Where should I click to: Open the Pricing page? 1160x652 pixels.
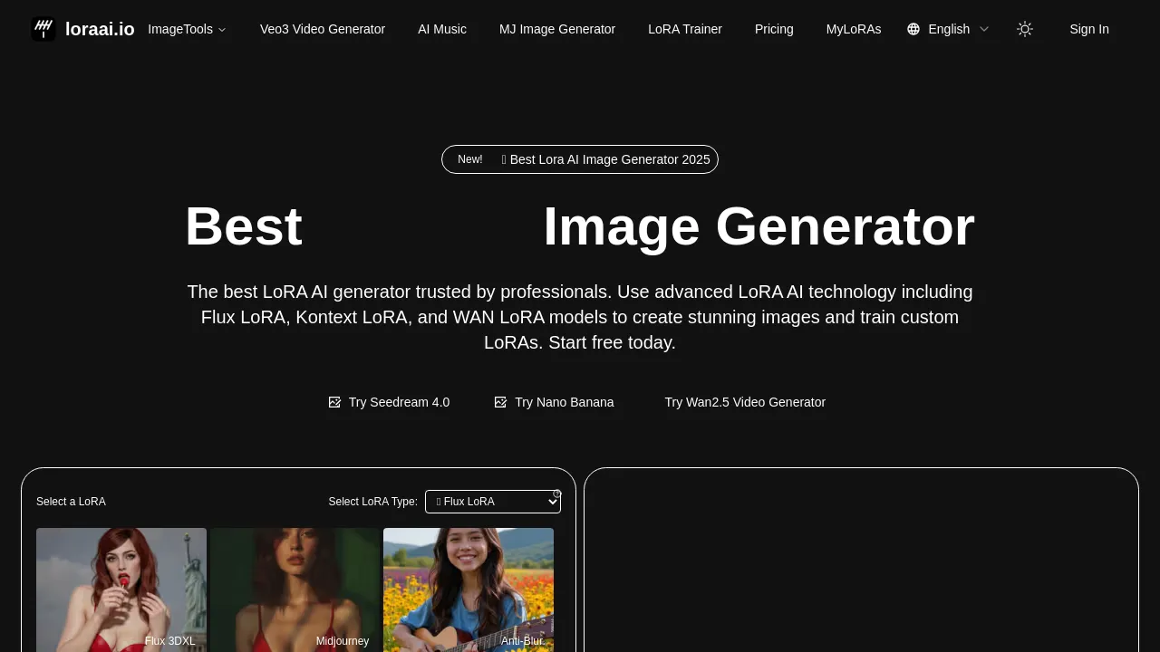click(774, 29)
